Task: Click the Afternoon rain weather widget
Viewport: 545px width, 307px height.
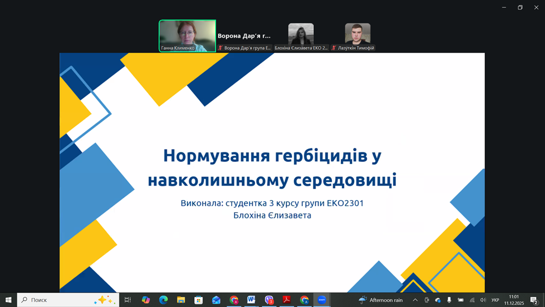Action: (381, 300)
